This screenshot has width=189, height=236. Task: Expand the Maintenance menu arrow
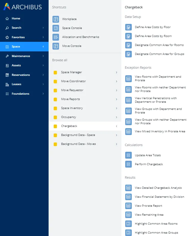click(43, 56)
